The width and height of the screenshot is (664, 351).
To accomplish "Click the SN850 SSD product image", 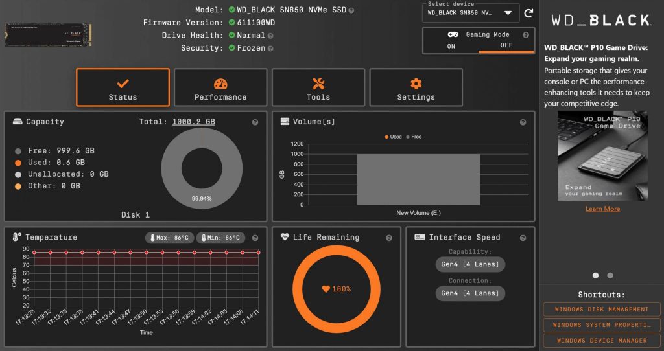I will tap(48, 35).
